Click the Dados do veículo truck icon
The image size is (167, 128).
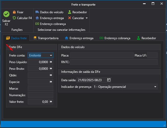click(37, 12)
